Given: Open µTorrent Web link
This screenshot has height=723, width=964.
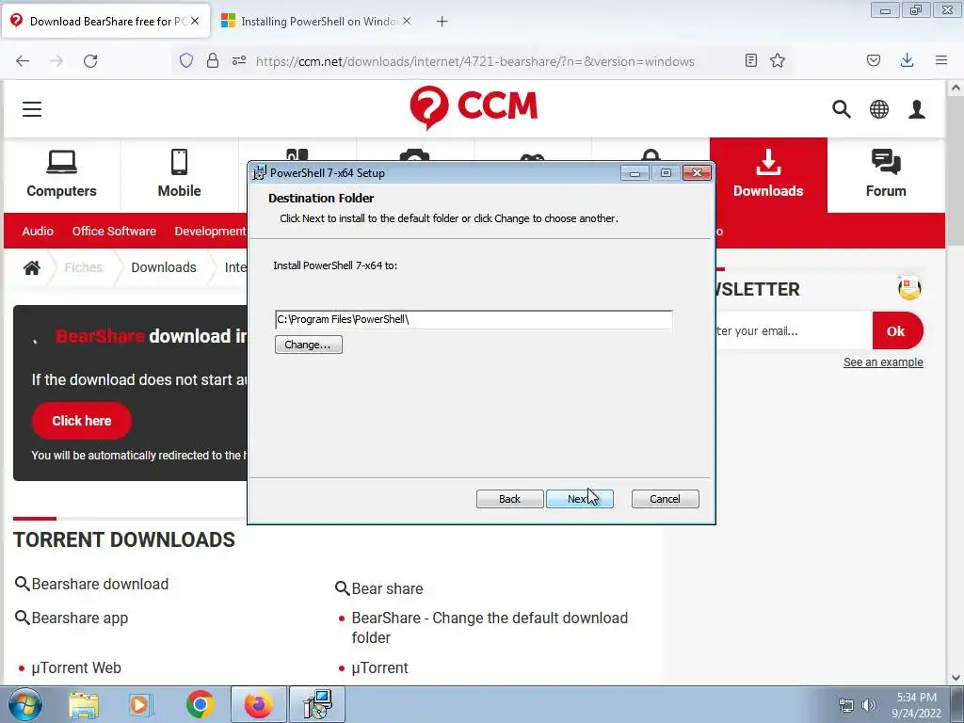Looking at the screenshot, I should coord(76,667).
